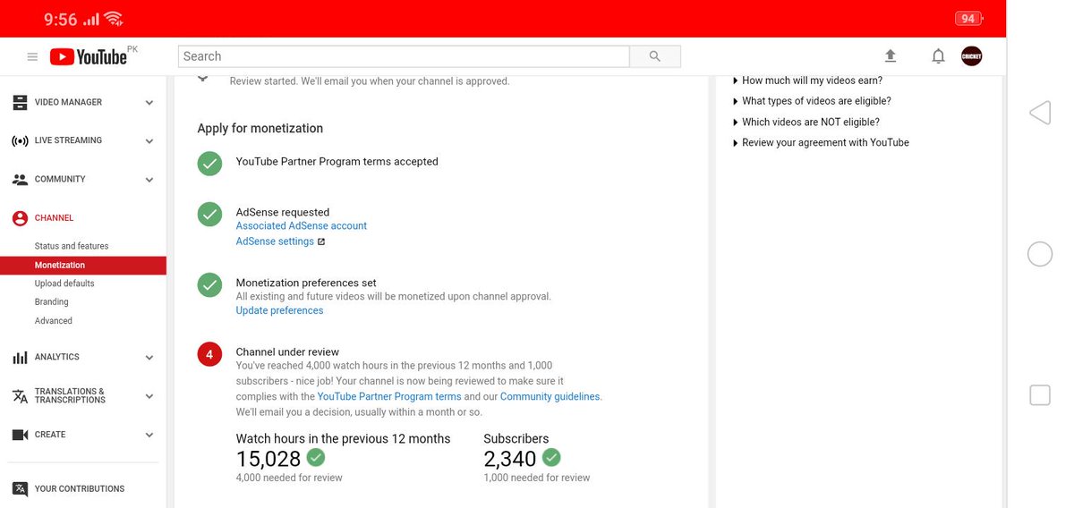The image size is (1074, 508).
Task: Click the Community people icon
Action: click(20, 180)
